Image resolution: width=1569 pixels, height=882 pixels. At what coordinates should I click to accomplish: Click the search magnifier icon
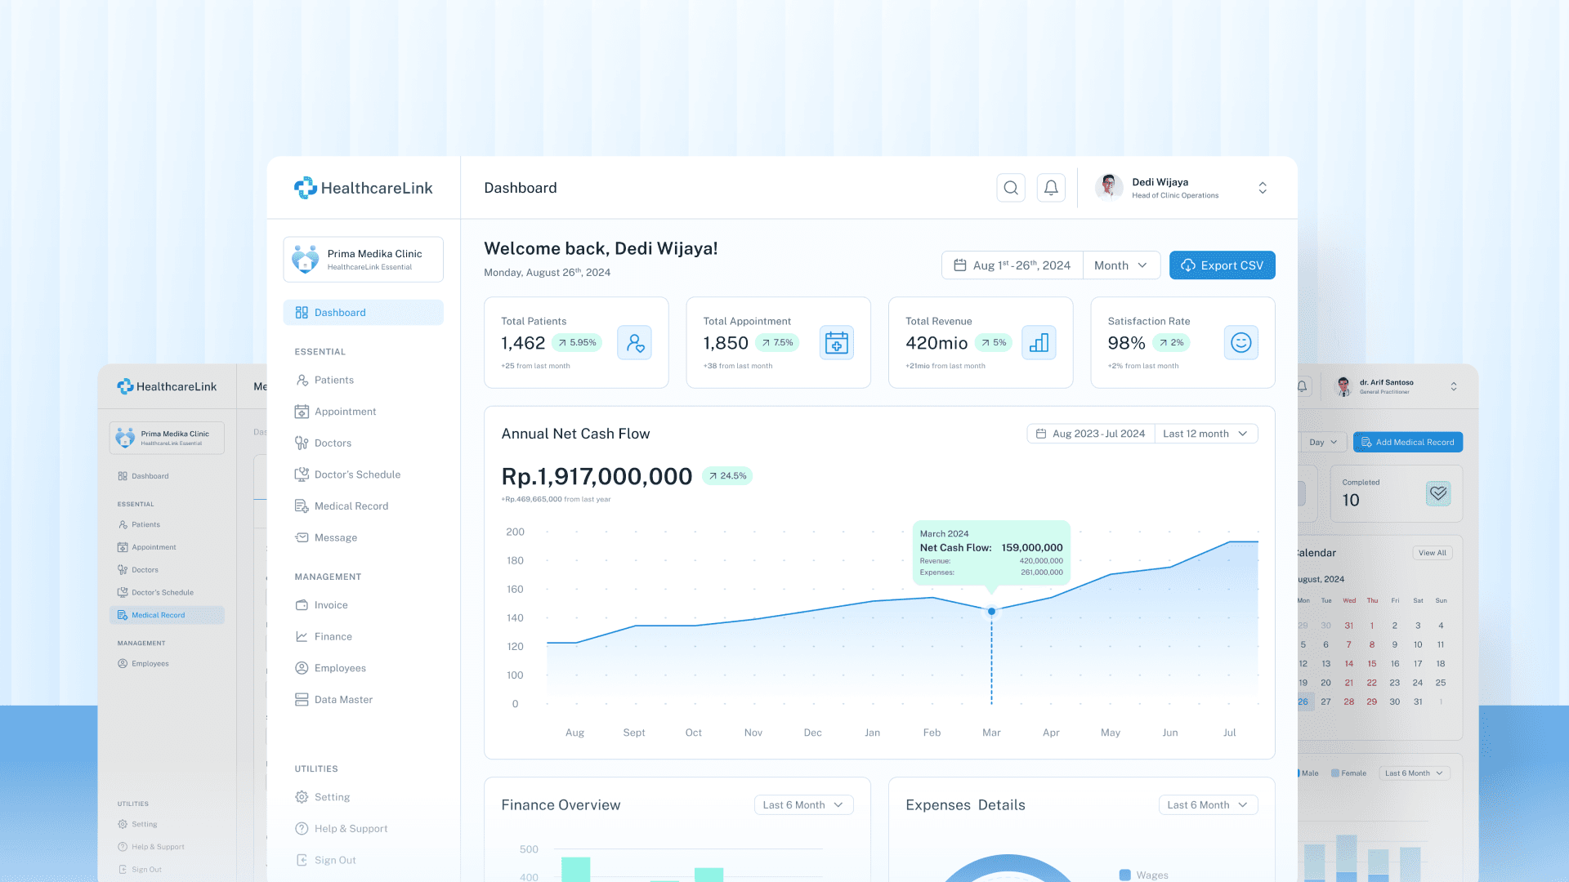pyautogui.click(x=1011, y=188)
